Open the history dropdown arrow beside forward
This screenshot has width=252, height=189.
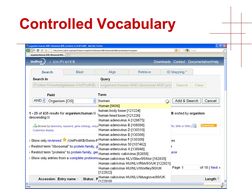tap(34, 50)
